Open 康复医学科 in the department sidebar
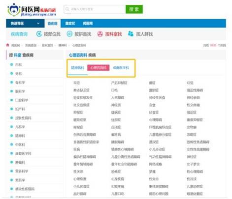Image resolution: width=232 pixels, height=199 pixels. [x=23, y=153]
